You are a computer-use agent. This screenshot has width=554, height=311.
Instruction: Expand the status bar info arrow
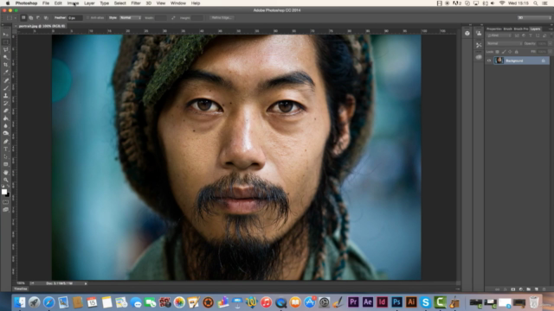click(x=86, y=283)
